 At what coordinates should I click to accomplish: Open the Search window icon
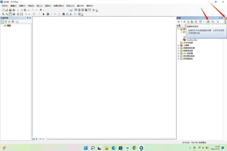click(83, 10)
